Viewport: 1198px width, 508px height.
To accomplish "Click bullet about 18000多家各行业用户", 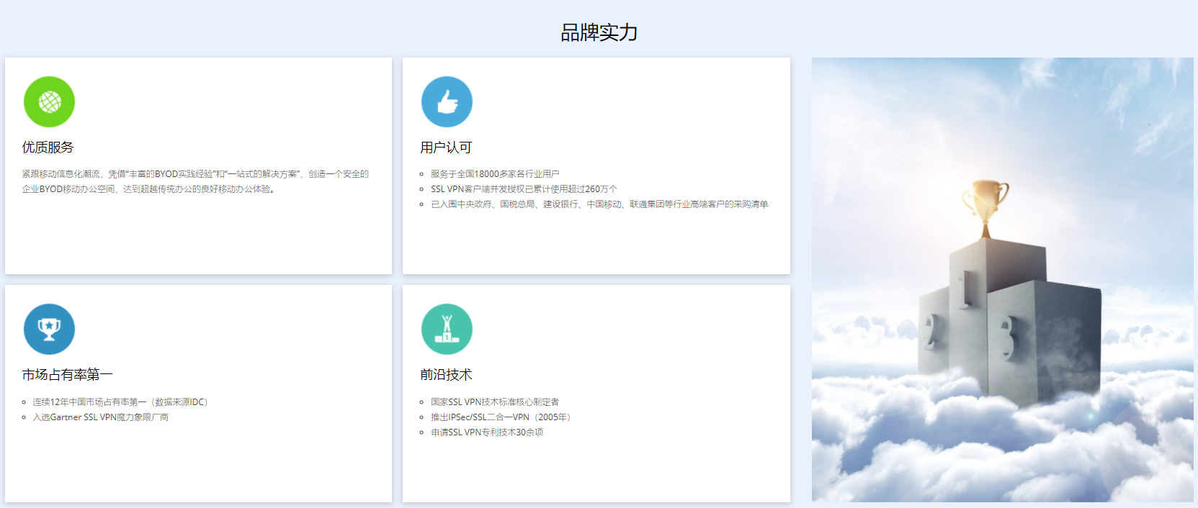I will click(495, 174).
